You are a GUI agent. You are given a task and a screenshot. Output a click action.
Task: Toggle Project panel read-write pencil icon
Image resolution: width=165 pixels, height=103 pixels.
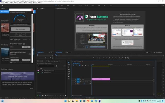tap(38, 96)
